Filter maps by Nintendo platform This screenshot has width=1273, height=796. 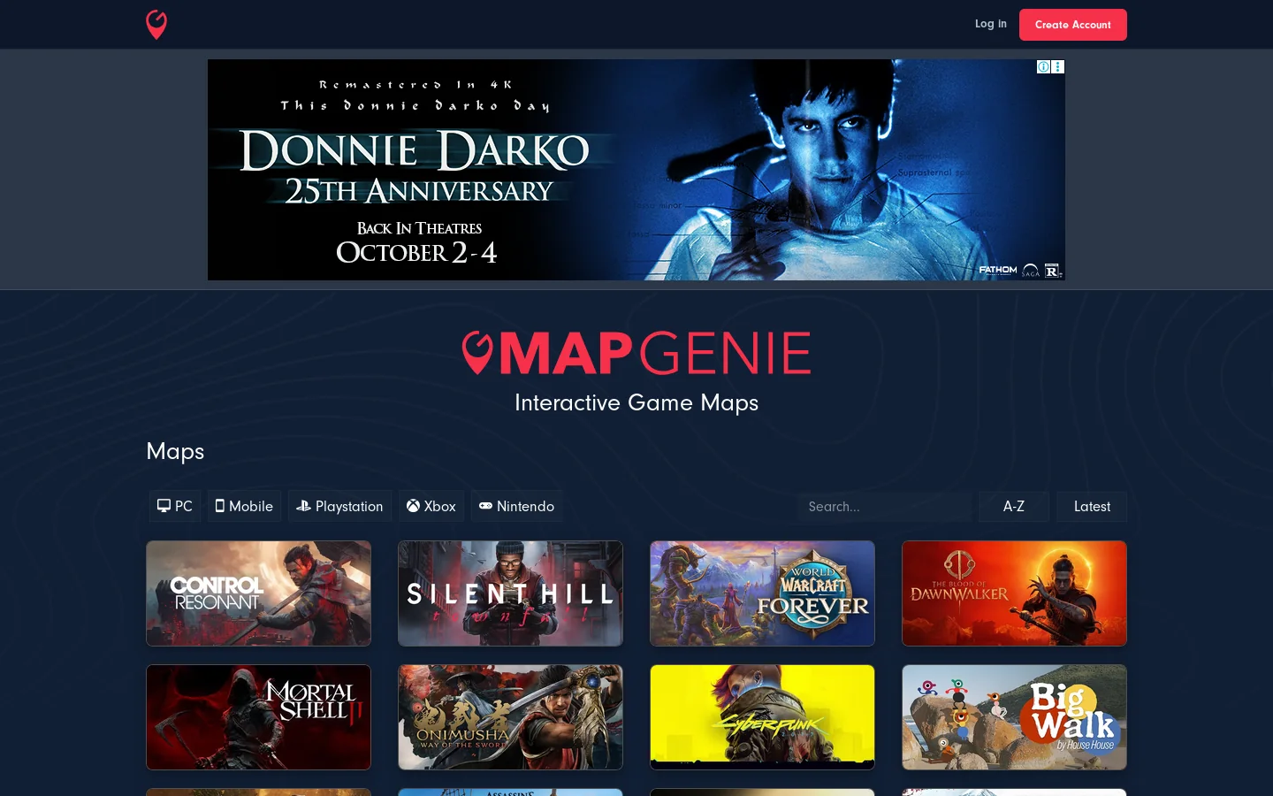[x=516, y=506]
